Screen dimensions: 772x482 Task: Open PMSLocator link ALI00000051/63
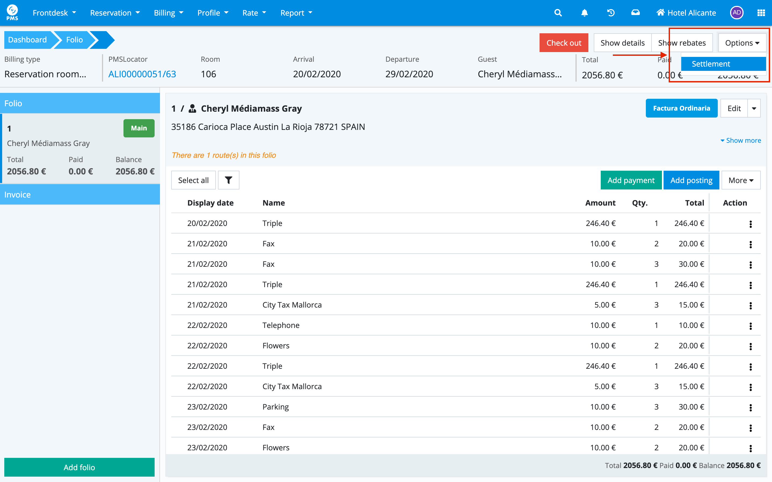pyautogui.click(x=142, y=74)
